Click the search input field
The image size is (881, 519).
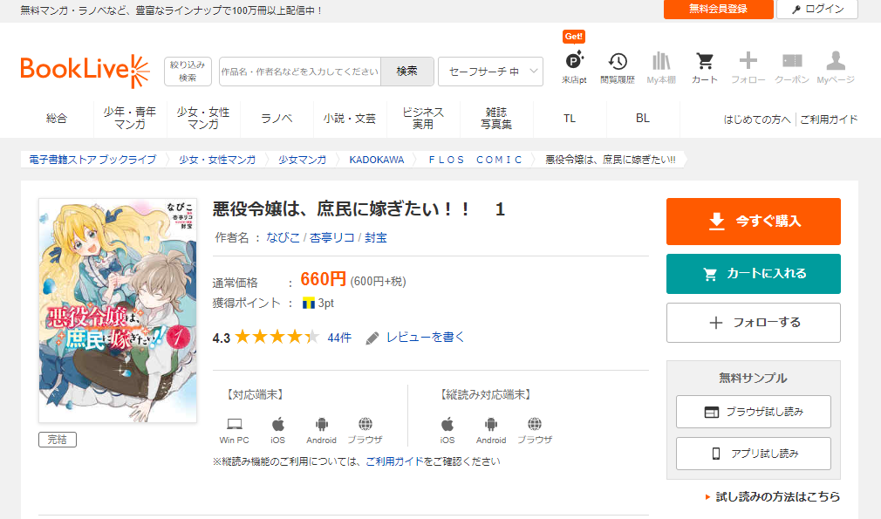click(x=299, y=72)
